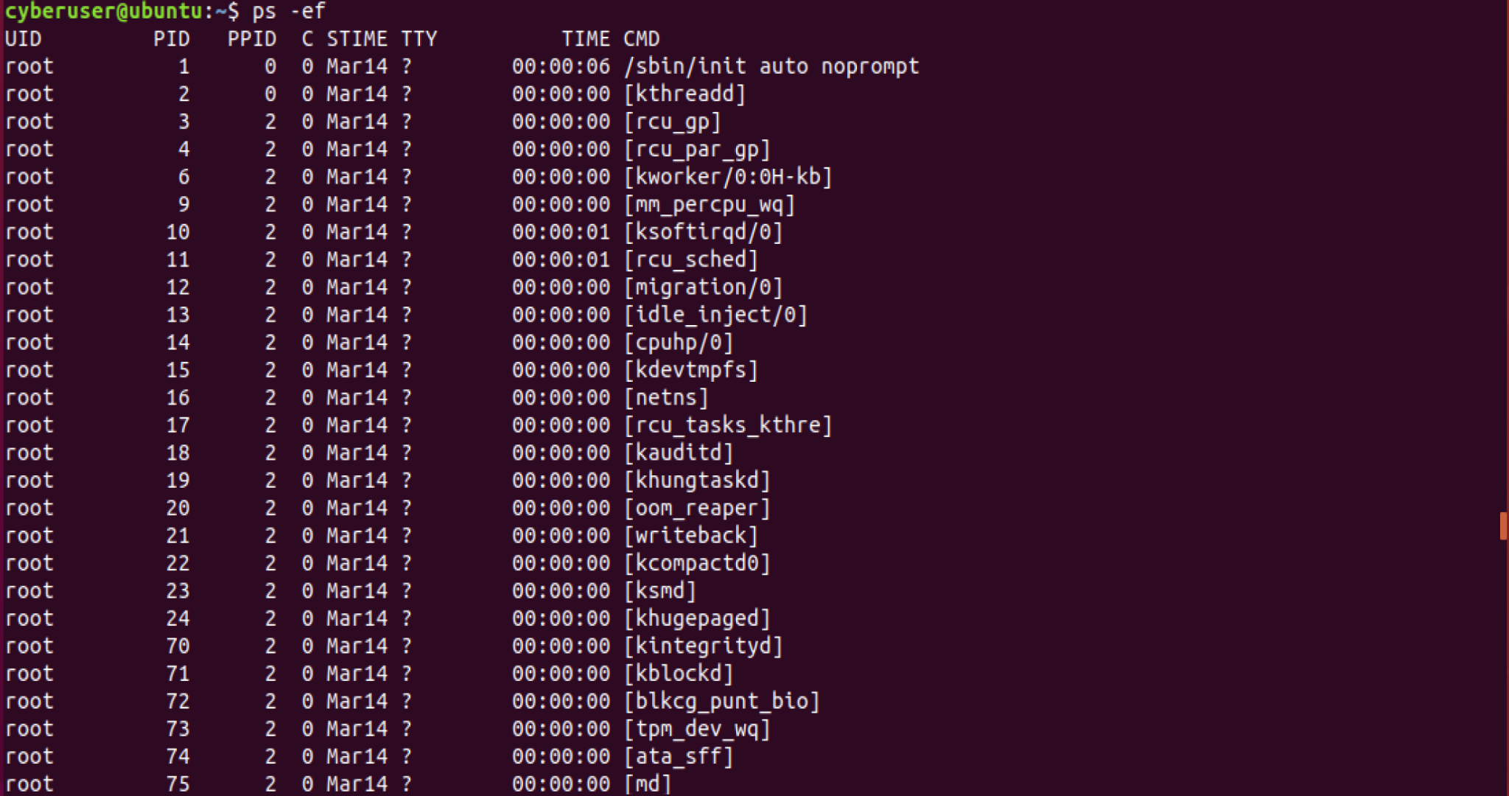Click the [ata_sff] process name

point(679,757)
